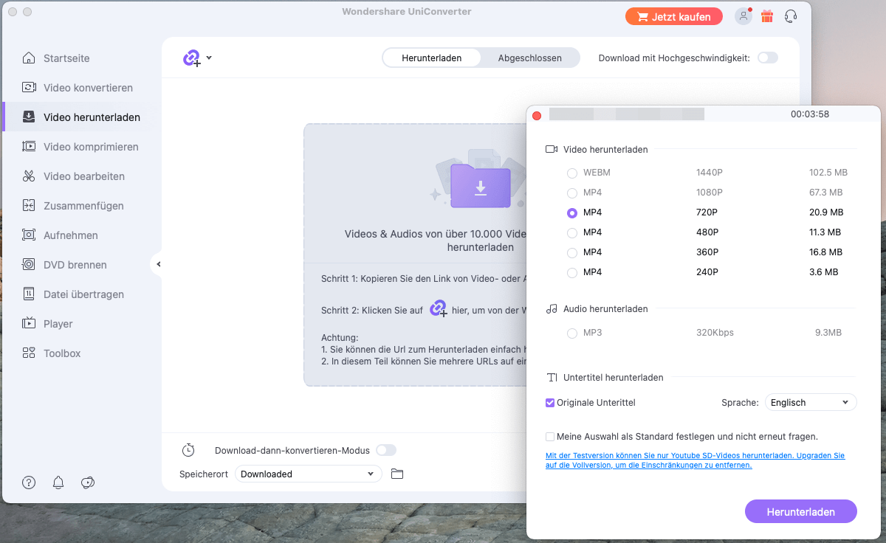Click the user account icon
Image resolution: width=886 pixels, height=543 pixels.
[744, 16]
